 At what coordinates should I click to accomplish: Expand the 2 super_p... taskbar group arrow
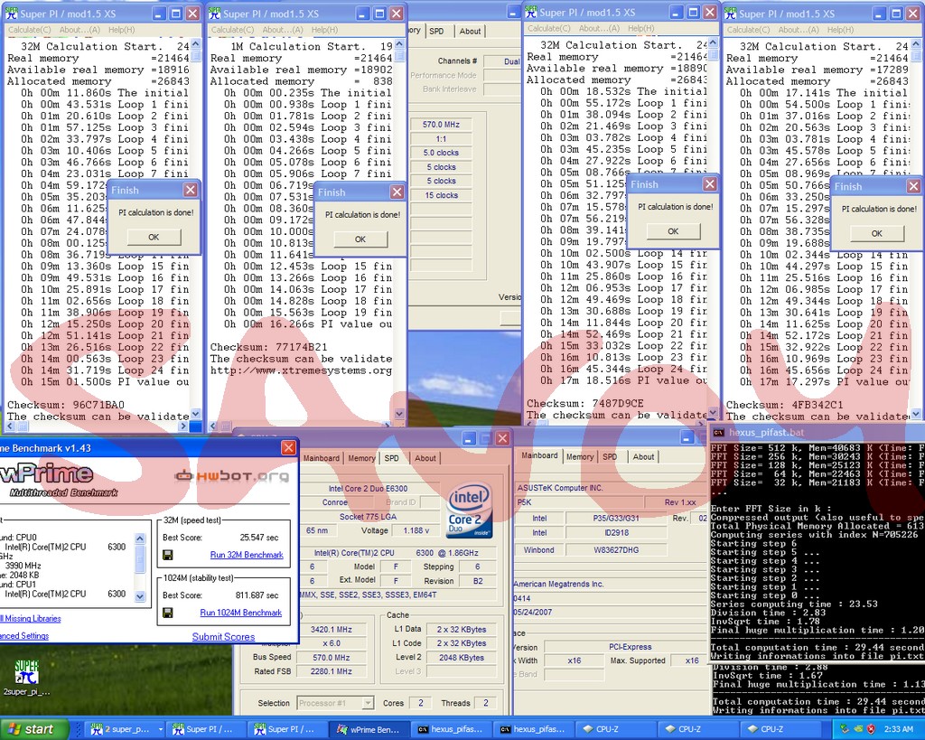(161, 729)
